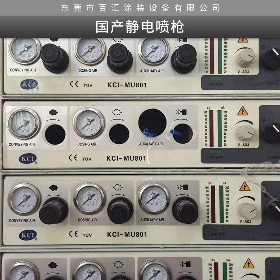Click the auxiliary air regulator knob on third unit
This screenshot has width=280, height=280.
(x=185, y=210)
